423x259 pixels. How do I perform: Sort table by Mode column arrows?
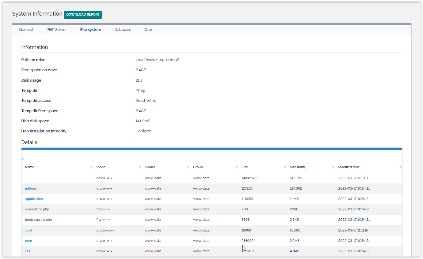click(x=140, y=167)
